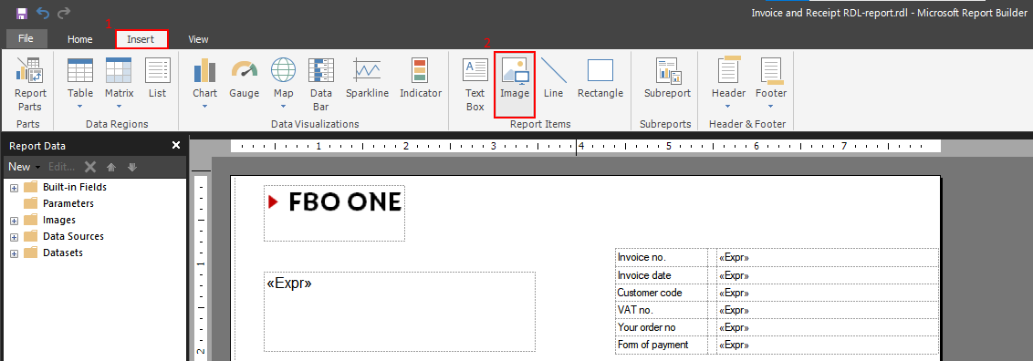This screenshot has width=1033, height=361.
Task: Switch to the View ribbon tab
Action: pyautogui.click(x=198, y=39)
